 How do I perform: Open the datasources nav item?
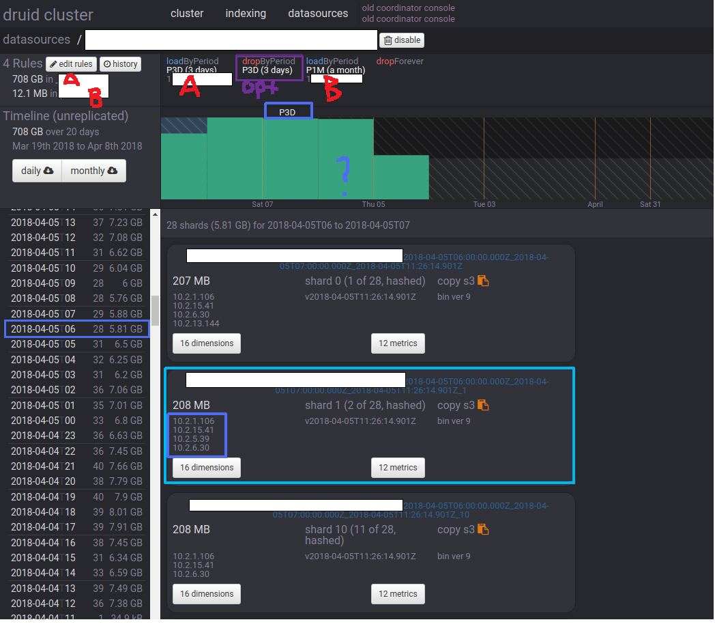318,14
